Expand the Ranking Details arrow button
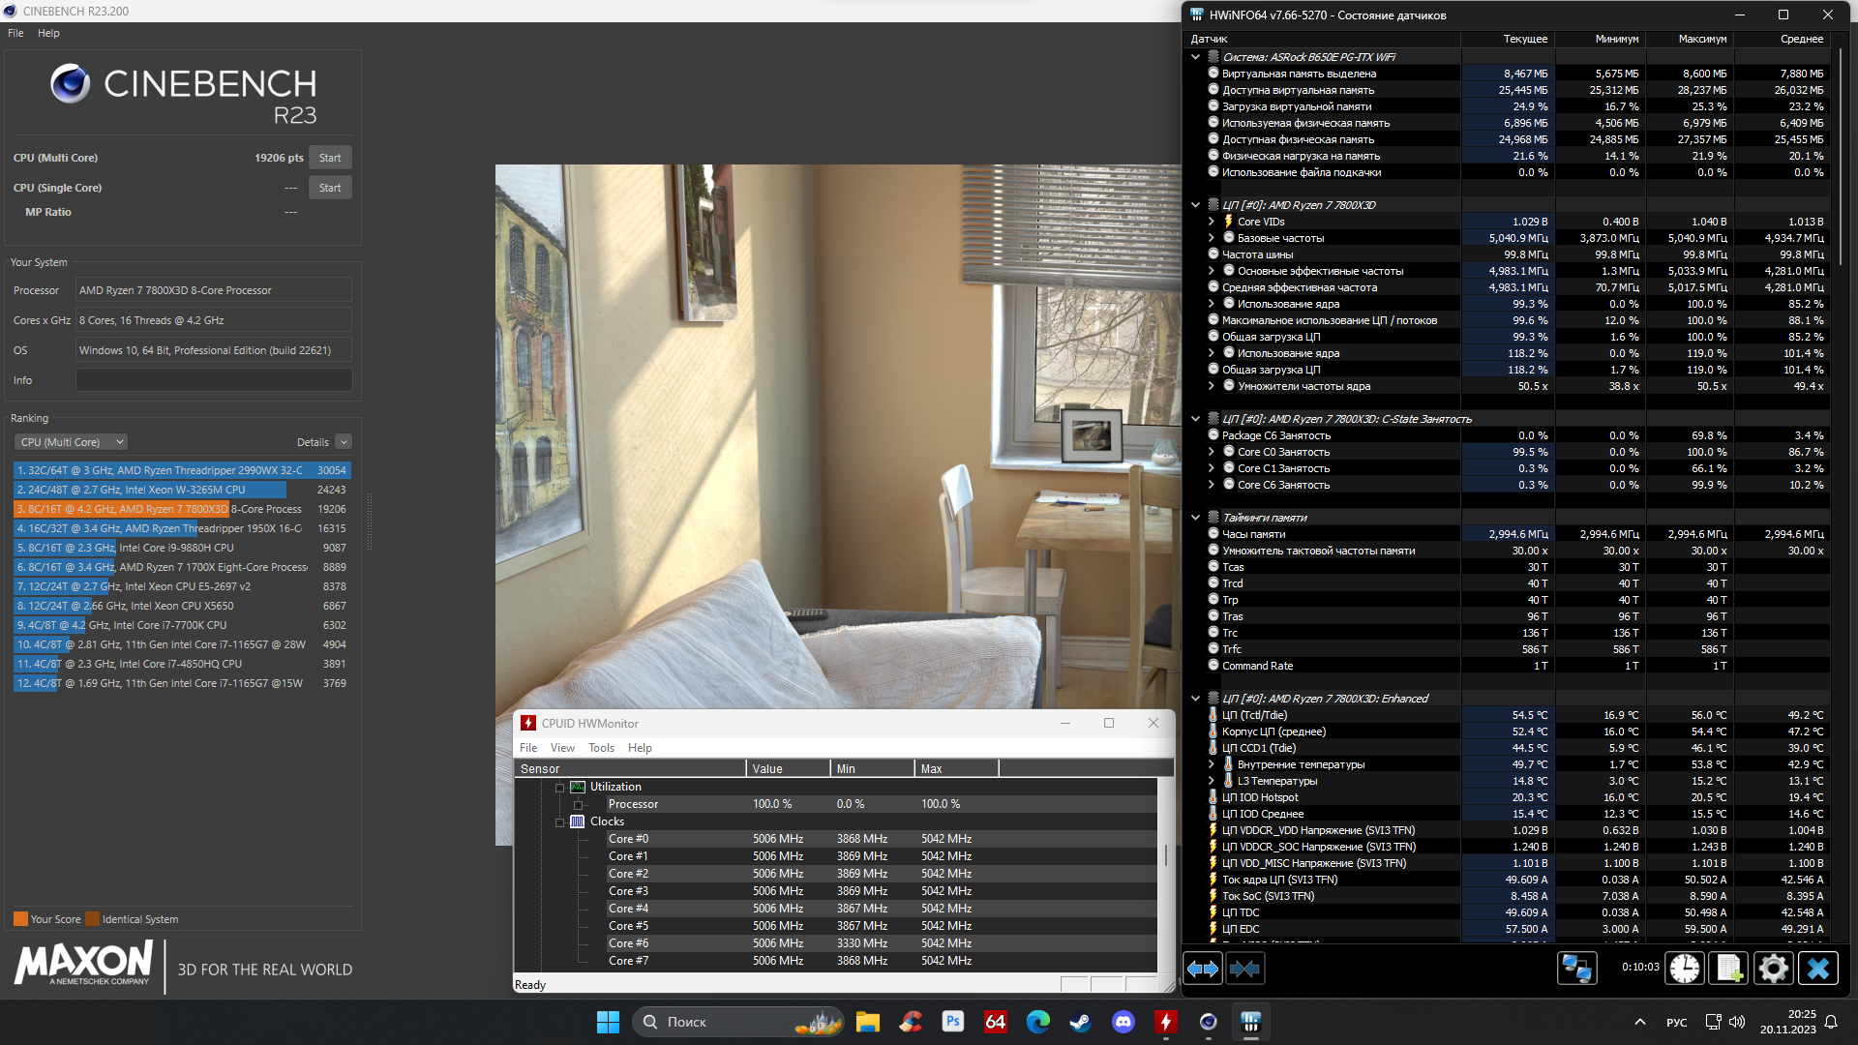Viewport: 1858px width, 1045px height. 344,442
